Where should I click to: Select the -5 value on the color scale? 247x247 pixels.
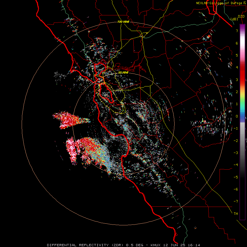point(236,177)
